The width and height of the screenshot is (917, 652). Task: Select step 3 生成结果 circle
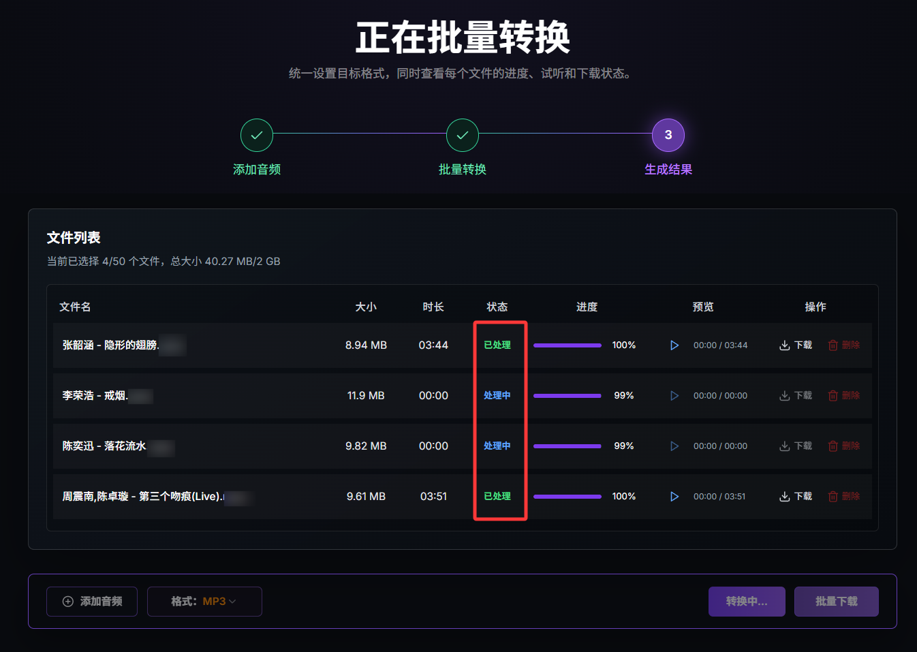coord(668,136)
